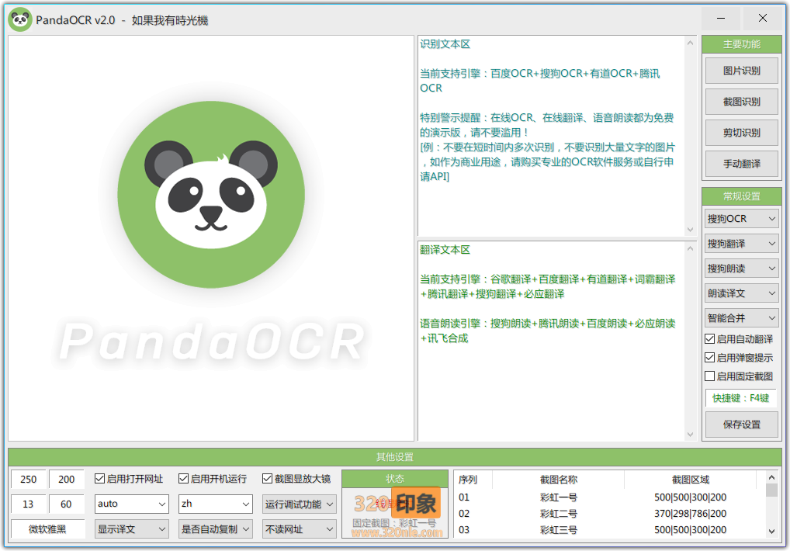Click the 微软雅黑 font field

(x=47, y=529)
